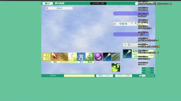Click the shun player name bar
Viewport: 181px width, 101px height.
[59, 8]
